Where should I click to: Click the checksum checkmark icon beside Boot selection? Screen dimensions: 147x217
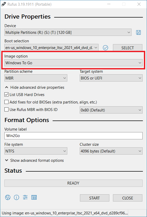[x=105, y=48]
